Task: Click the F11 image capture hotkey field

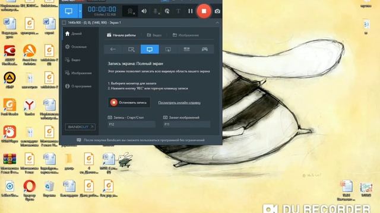Action: click(x=186, y=124)
